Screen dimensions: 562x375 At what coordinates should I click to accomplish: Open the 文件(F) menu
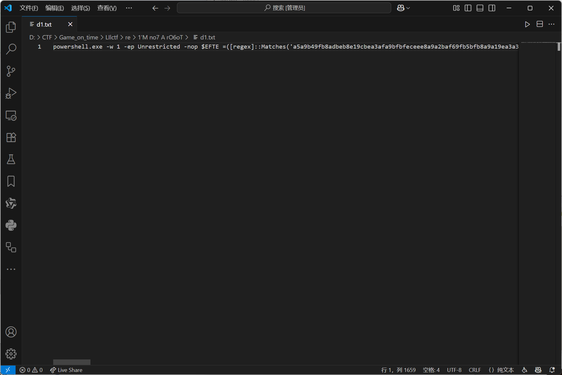click(29, 8)
